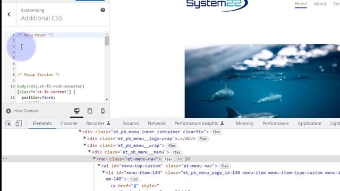Click the position:fixed; CSS line
340x191 pixels.
38,98
